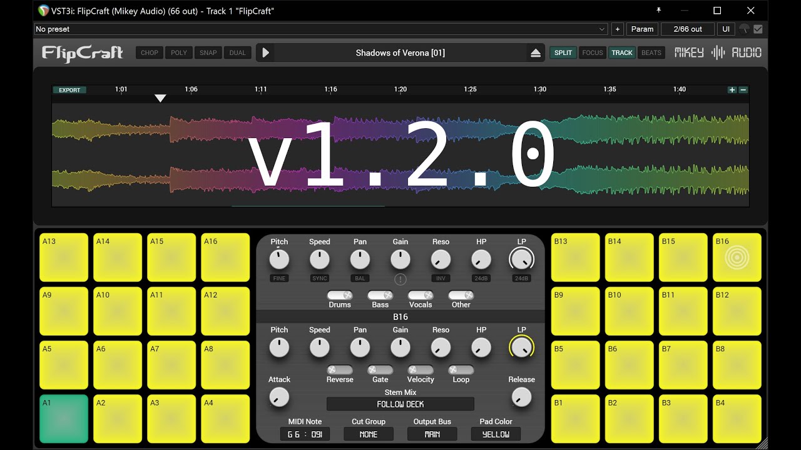Click the pin icon in the title bar

coord(658,11)
